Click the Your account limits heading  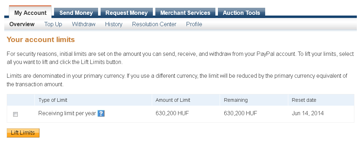[x=41, y=40]
